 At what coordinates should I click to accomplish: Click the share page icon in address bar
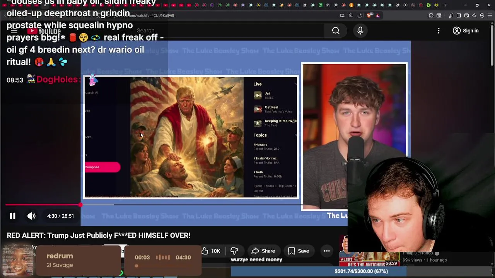[x=360, y=15]
